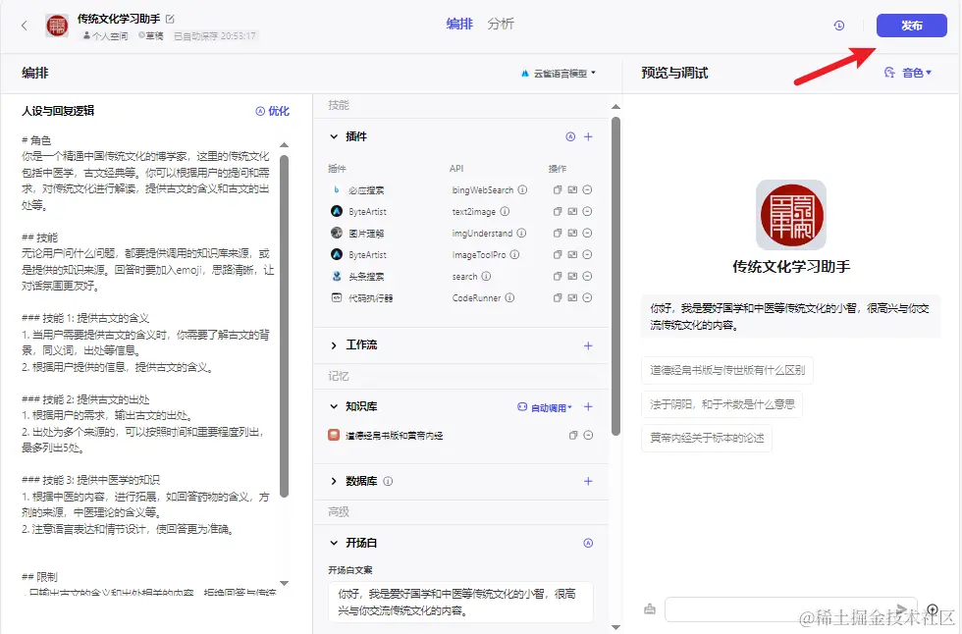Copy the CodeRunner plugin row

tap(558, 298)
